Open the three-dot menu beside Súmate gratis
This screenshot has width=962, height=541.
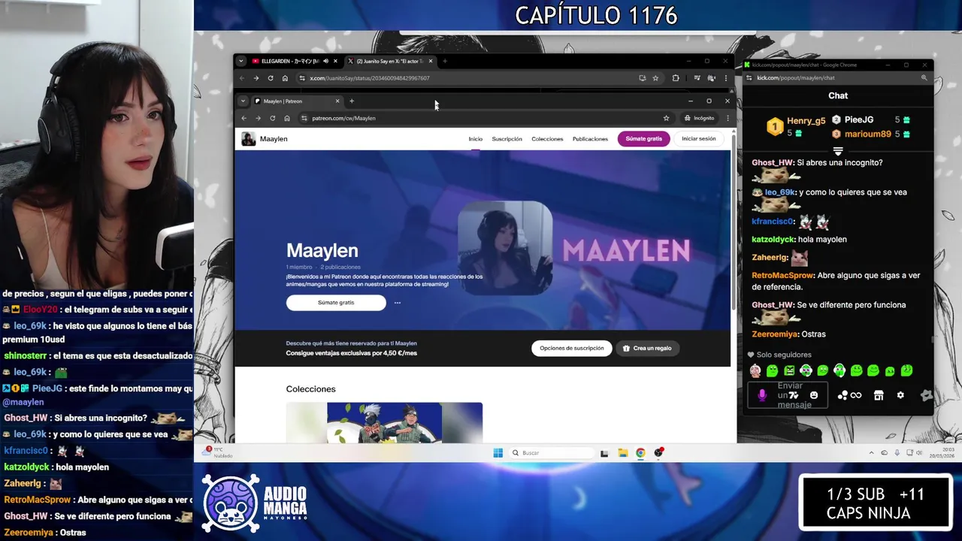click(x=398, y=303)
